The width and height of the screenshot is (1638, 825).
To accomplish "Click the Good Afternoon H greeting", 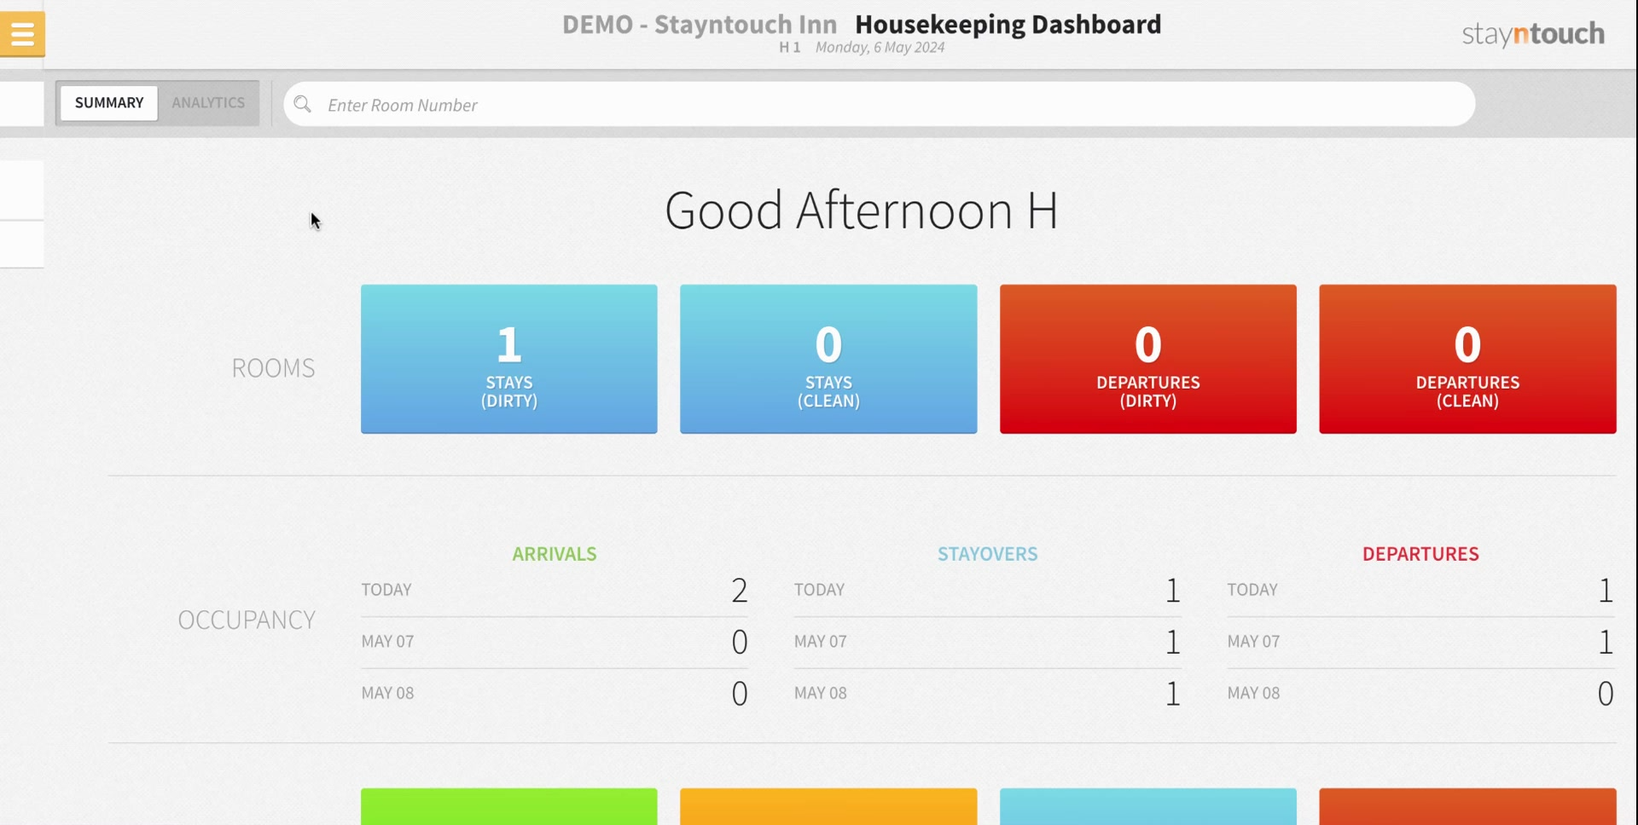I will 862,211.
